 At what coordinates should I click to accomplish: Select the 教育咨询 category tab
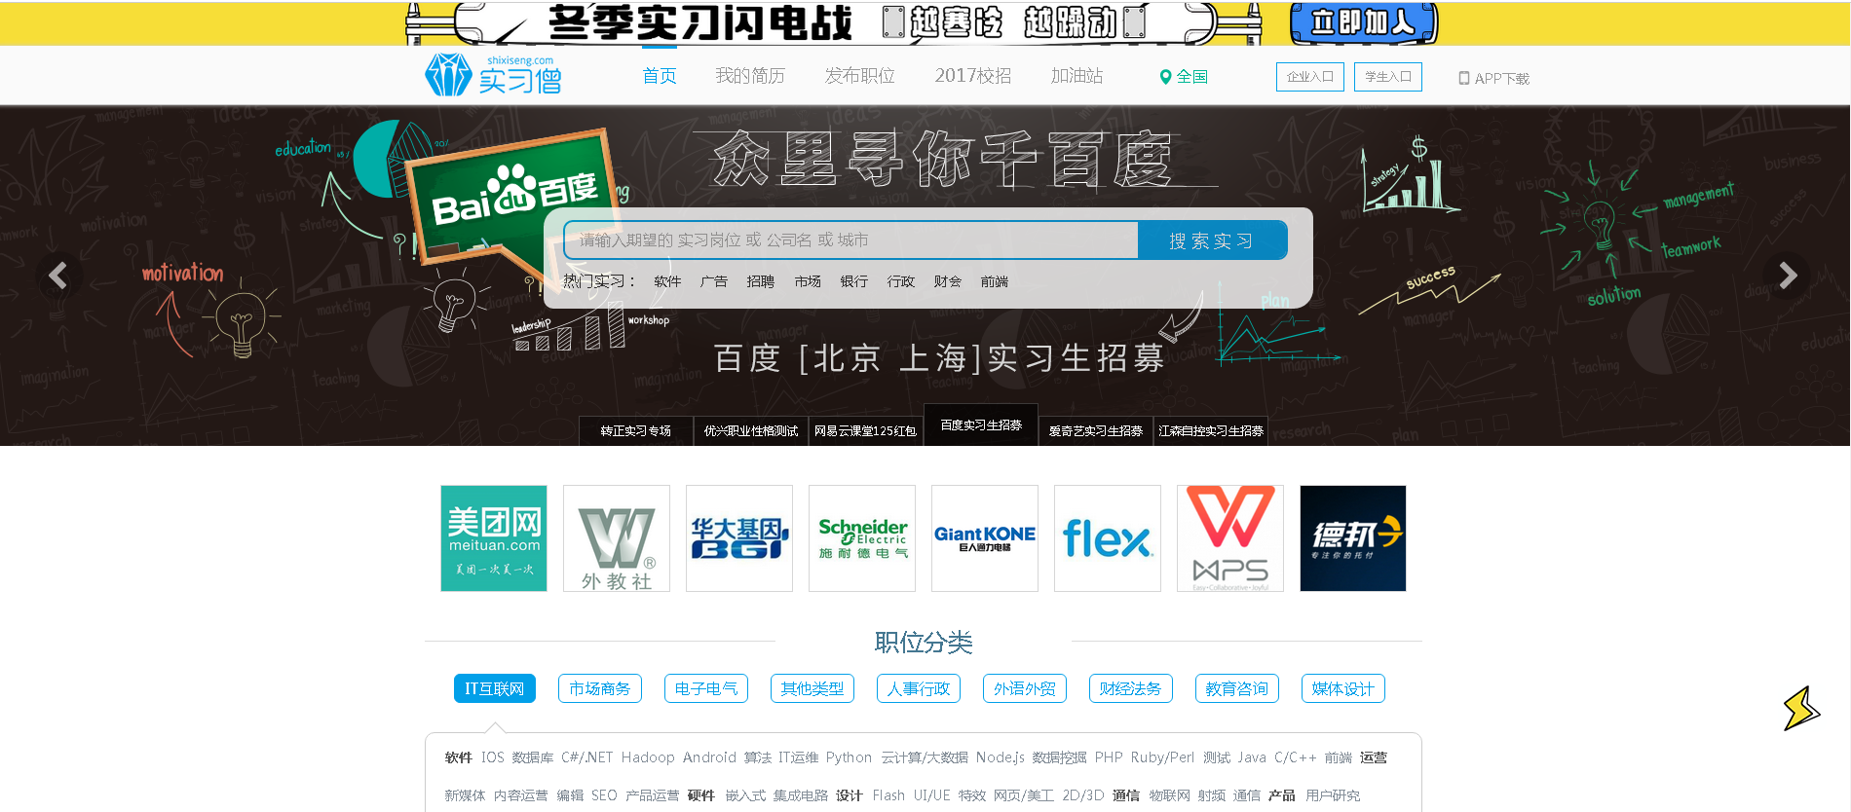coord(1237,688)
